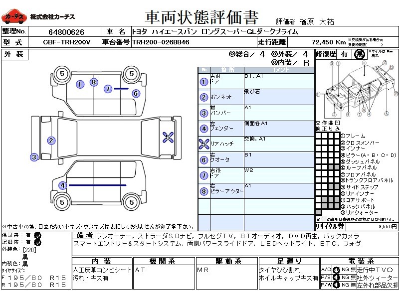Select P/S OK circled mark
Viewport: 399px width, 299px height.
tap(336, 278)
